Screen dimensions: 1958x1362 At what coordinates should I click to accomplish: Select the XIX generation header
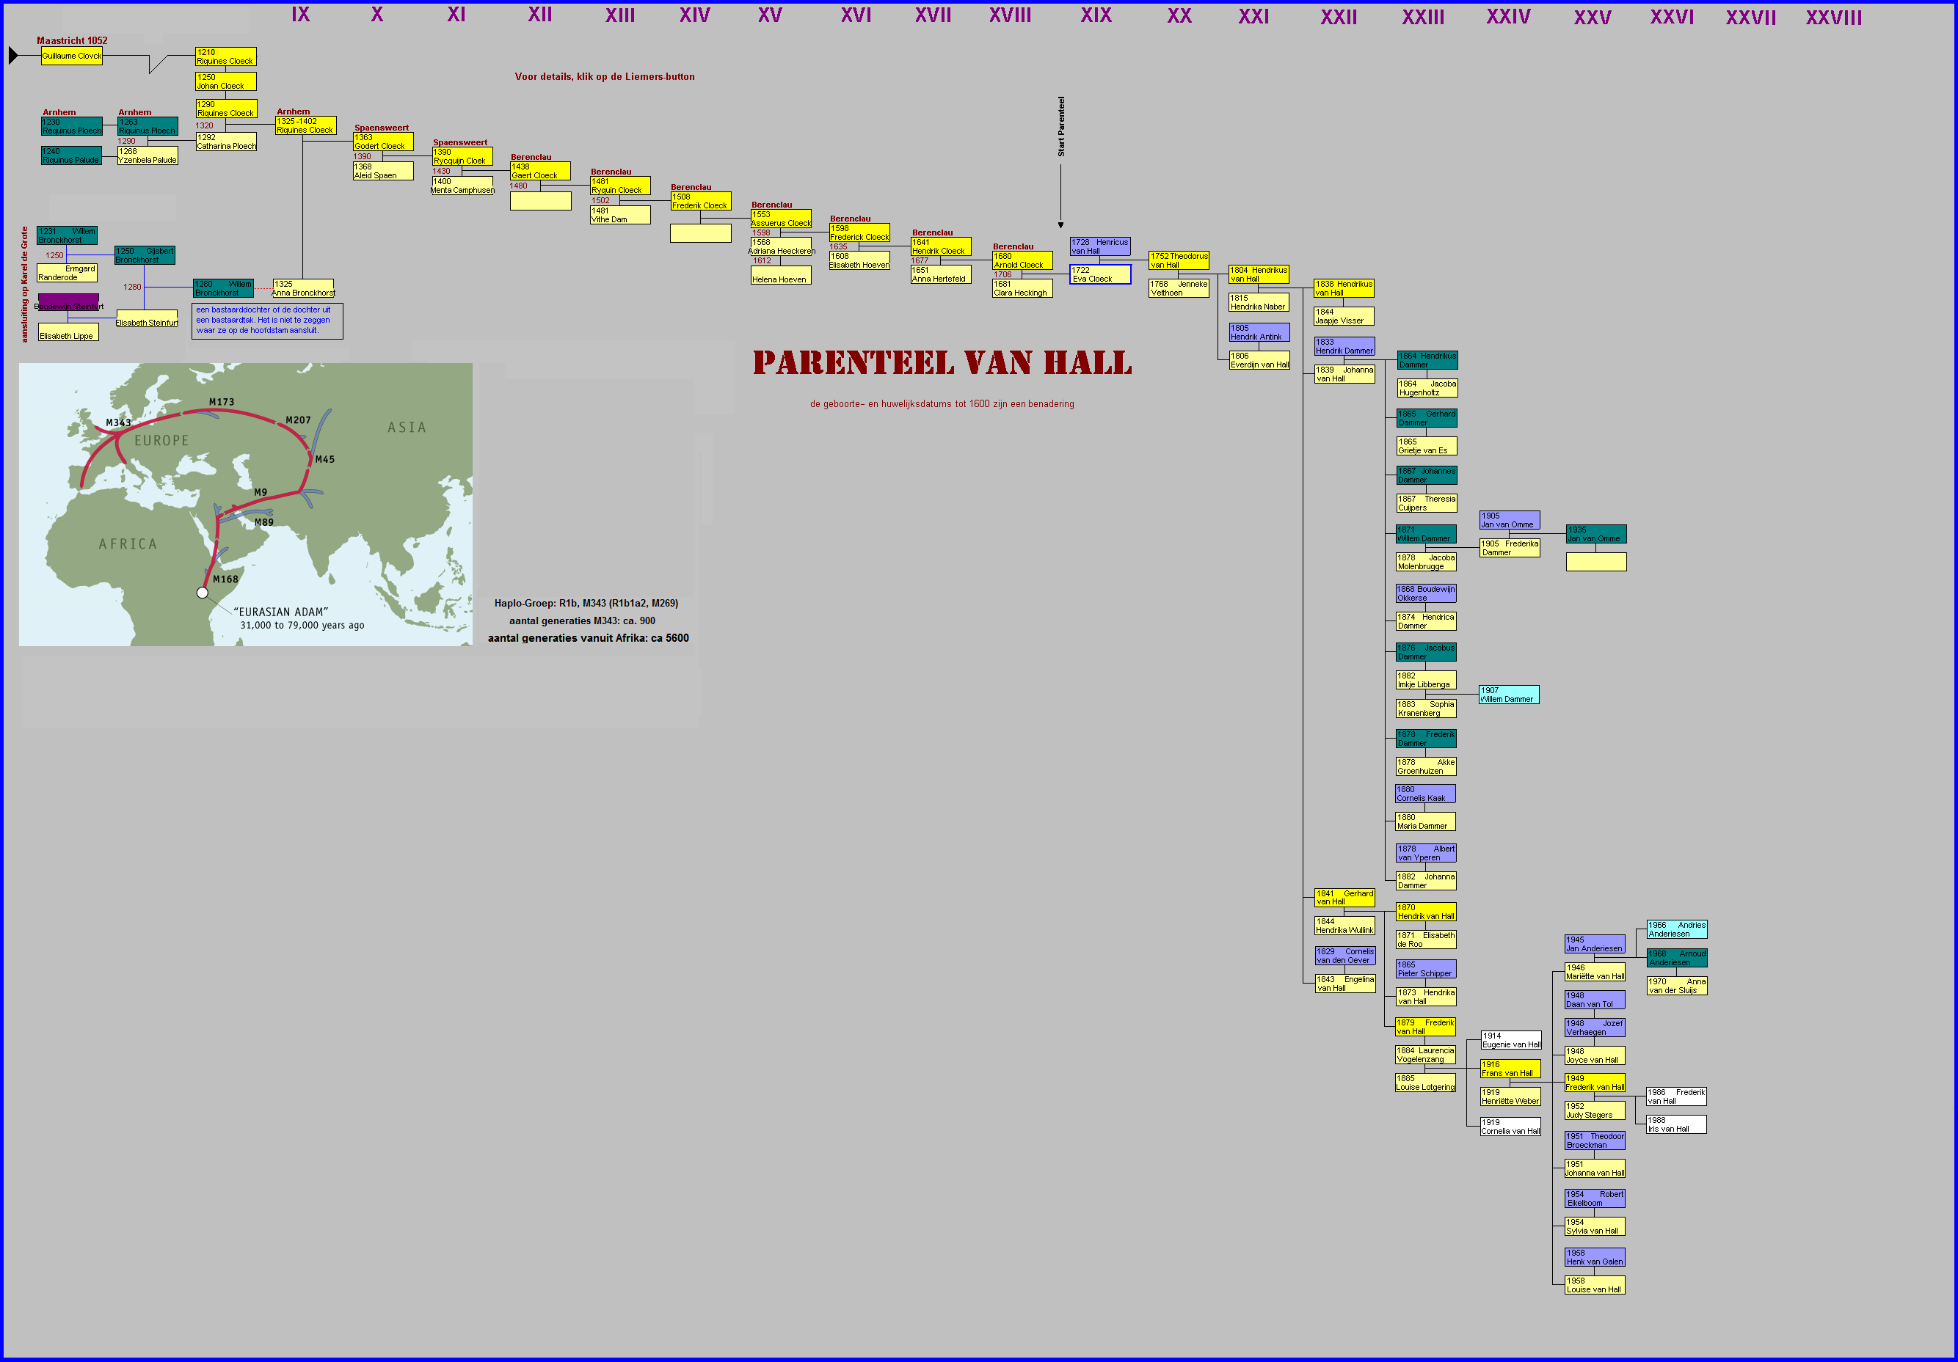tap(1096, 15)
